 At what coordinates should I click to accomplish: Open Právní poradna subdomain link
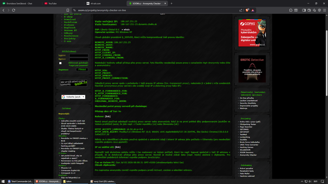pyautogui.click(x=246, y=168)
